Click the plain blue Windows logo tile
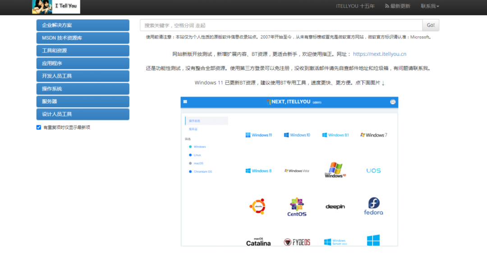The height and width of the screenshot is (270, 487). [373, 240]
